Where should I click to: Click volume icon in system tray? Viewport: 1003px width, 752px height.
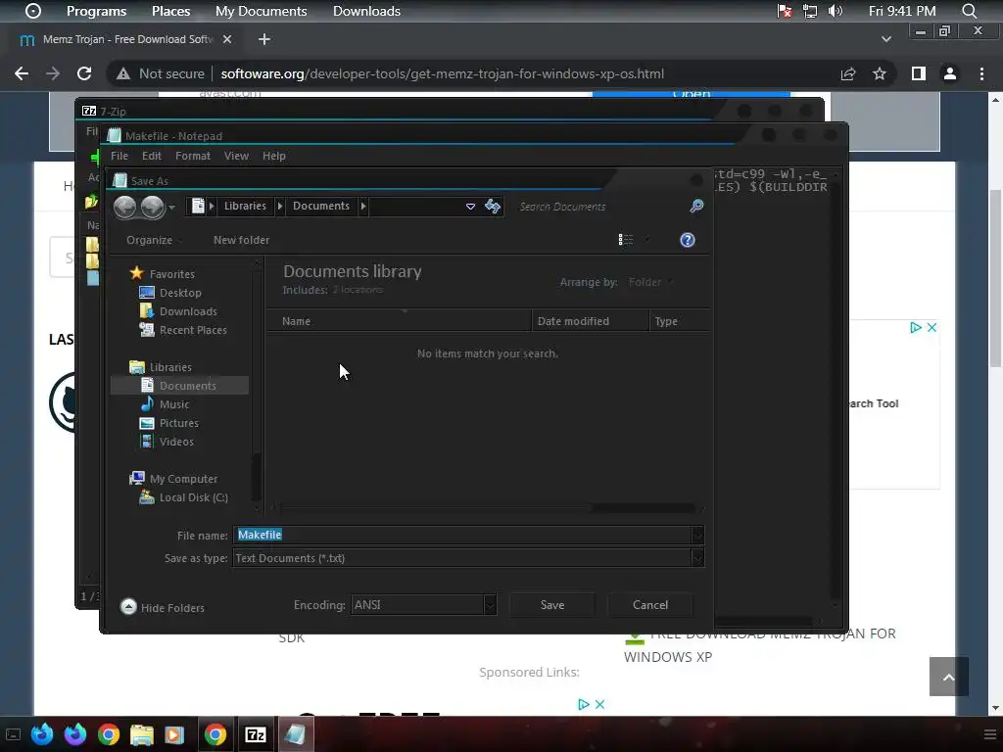836,11
